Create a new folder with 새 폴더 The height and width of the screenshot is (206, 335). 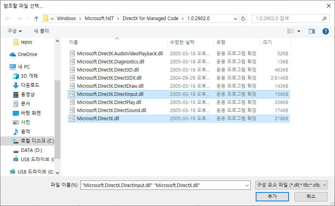41,31
